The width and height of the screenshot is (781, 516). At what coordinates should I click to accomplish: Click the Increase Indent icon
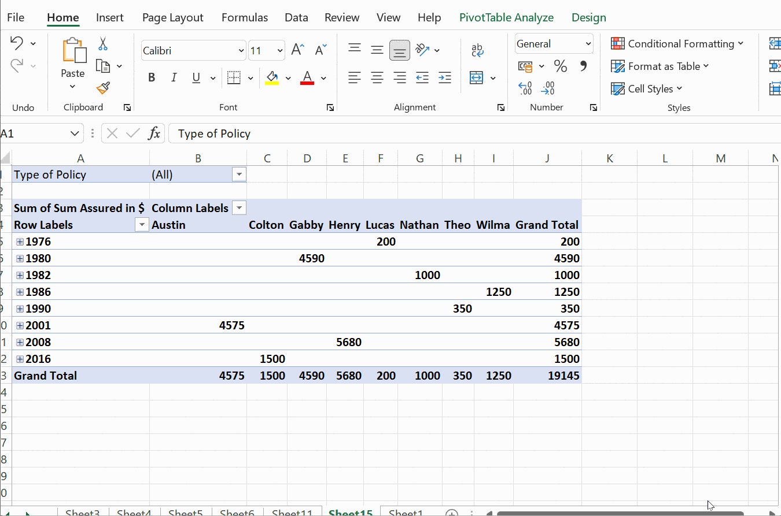444,77
